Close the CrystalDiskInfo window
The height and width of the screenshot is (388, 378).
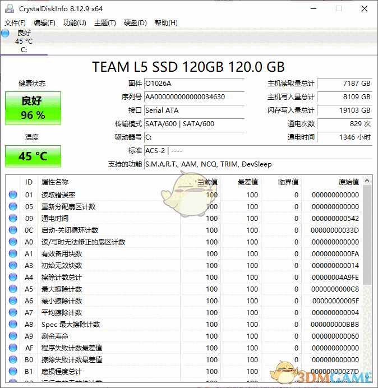tap(365, 8)
